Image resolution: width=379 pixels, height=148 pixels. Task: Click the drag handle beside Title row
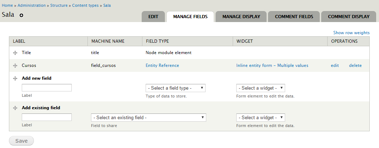pyautogui.click(x=15, y=53)
